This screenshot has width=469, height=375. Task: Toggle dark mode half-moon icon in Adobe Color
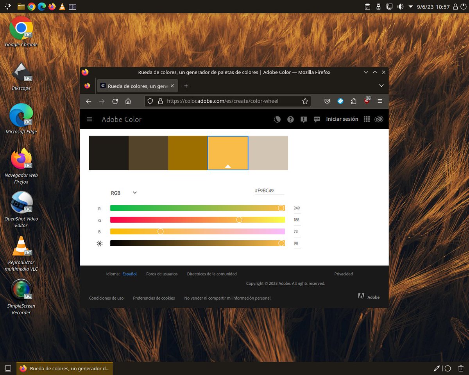[x=277, y=120]
